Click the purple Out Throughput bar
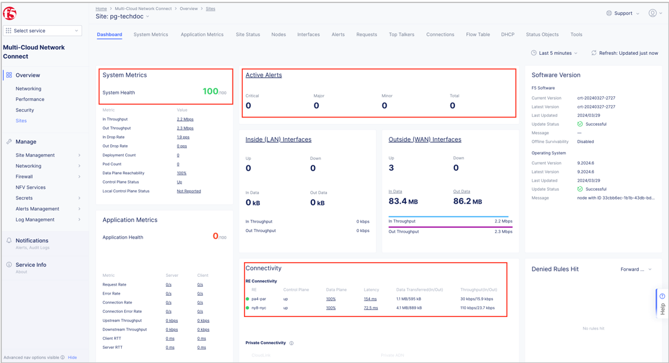The image size is (669, 363). tap(450, 227)
